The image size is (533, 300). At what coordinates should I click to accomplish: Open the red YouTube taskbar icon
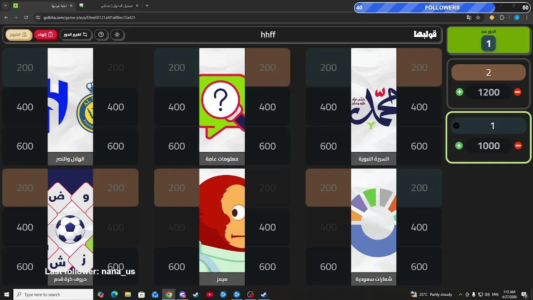click(209, 295)
